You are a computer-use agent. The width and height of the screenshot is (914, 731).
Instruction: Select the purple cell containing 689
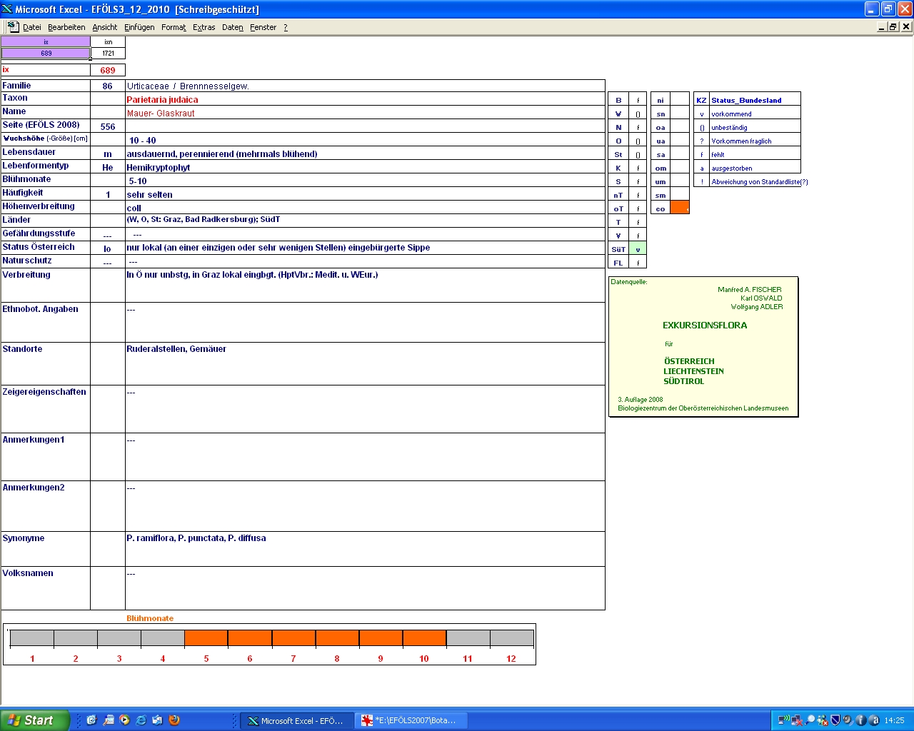click(x=46, y=53)
